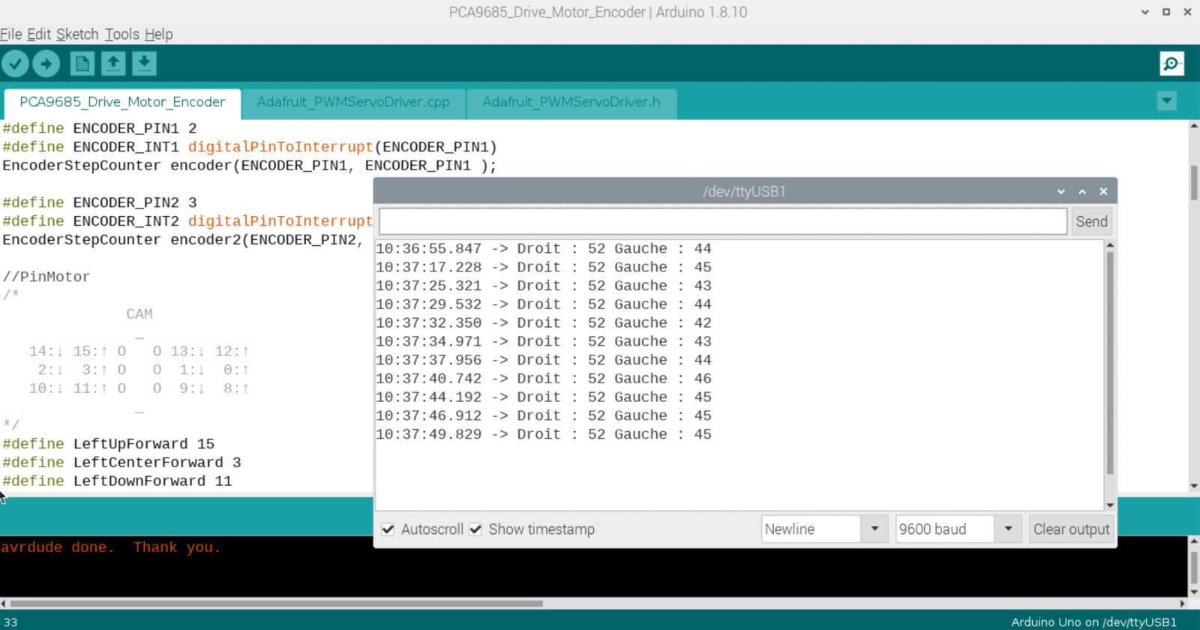Image resolution: width=1200 pixels, height=630 pixels.
Task: Click the horizontal scrollbar at bottom
Action: 276,603
